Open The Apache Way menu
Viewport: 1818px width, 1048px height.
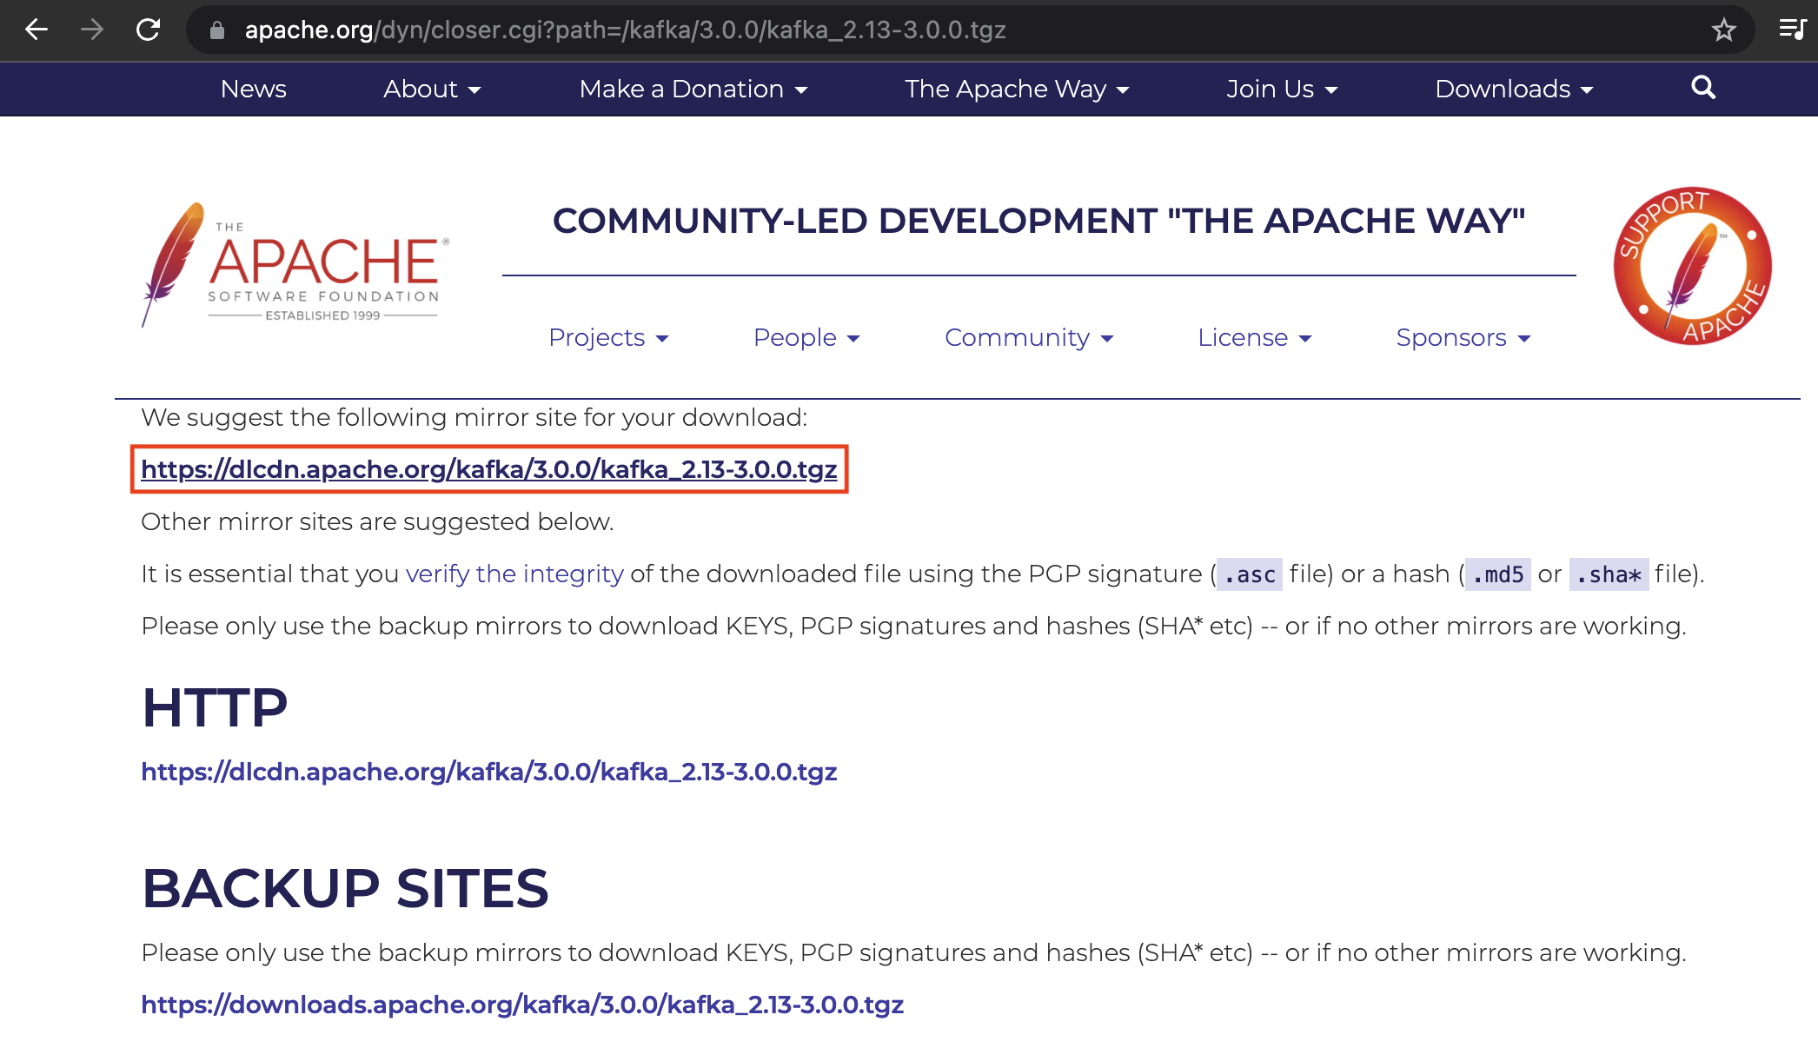[1017, 89]
